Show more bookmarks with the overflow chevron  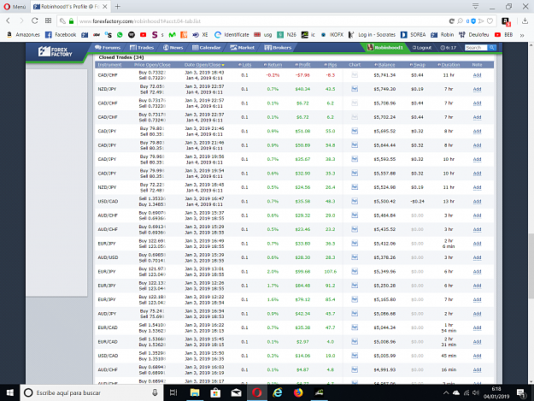521,35
